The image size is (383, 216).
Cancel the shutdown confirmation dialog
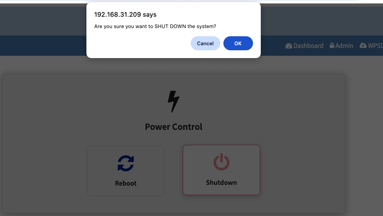[x=205, y=43]
